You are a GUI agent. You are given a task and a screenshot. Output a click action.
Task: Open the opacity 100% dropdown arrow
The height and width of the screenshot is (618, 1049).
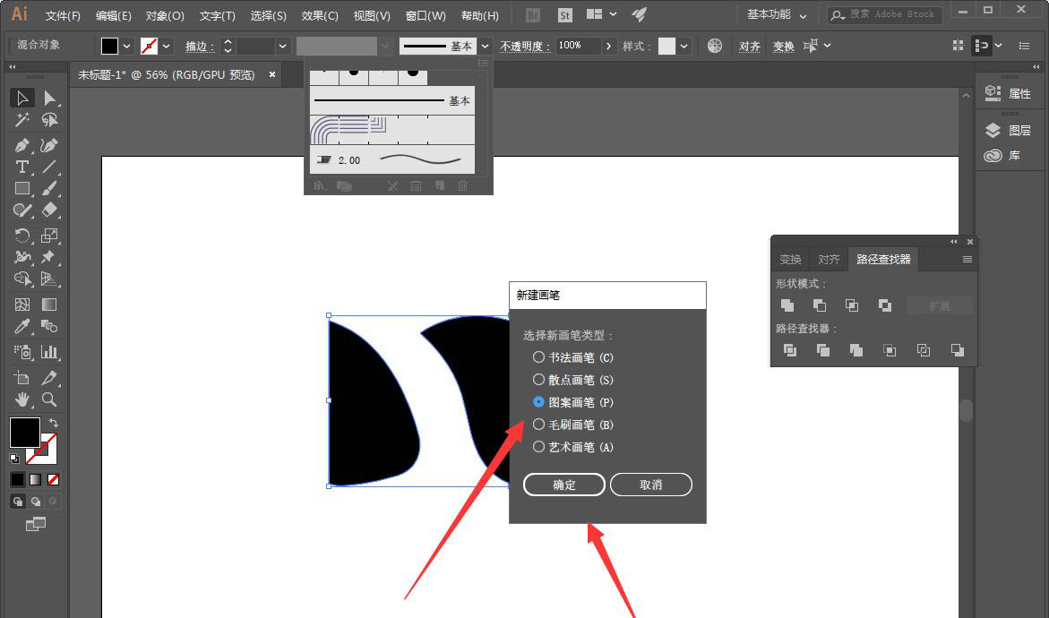tap(609, 46)
